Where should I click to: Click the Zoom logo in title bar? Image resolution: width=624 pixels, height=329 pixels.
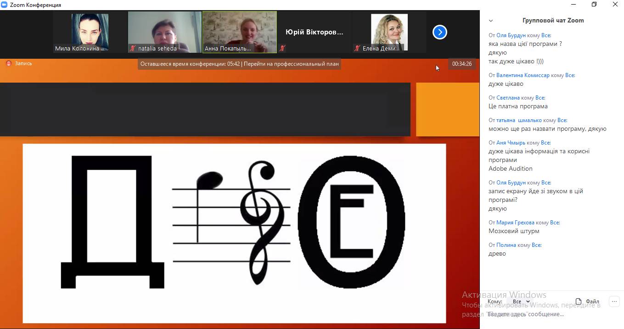[5, 5]
